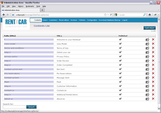The width and height of the screenshot is (161, 113).
Task: Sort by the Paths (URLs) column header
Action: tap(10, 36)
